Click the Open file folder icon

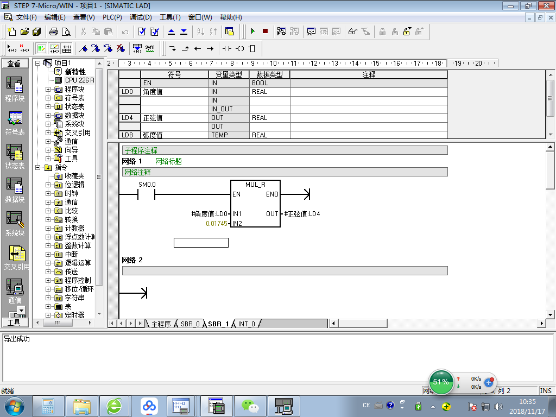point(24,31)
